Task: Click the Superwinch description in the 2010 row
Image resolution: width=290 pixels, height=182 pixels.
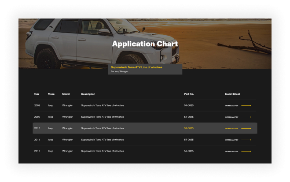Action: coord(103,128)
